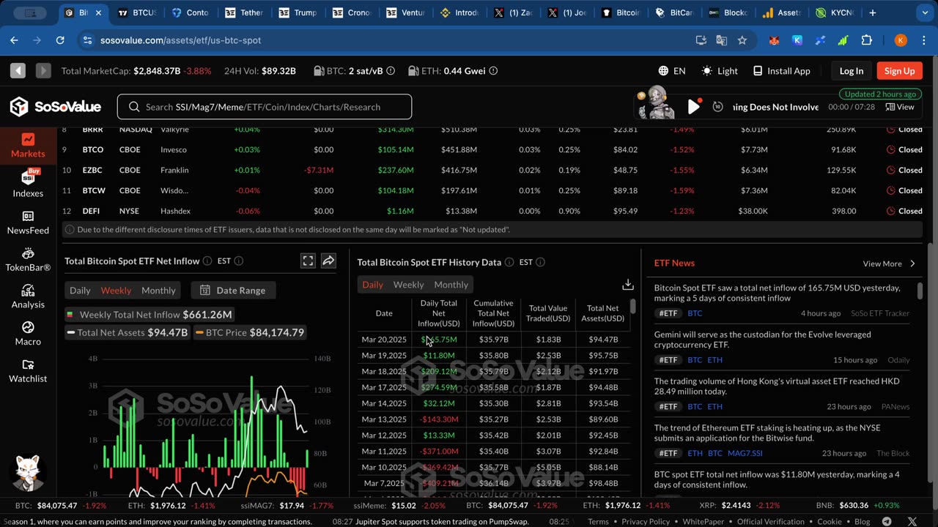Toggle Total Net Assets legend series
This screenshot has width=938, height=527.
click(127, 332)
